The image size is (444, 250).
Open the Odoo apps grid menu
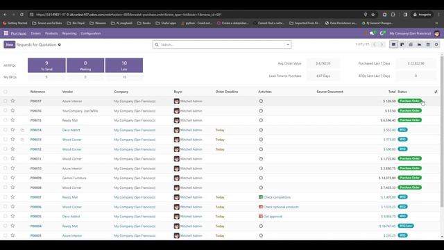pyautogui.click(x=6, y=33)
